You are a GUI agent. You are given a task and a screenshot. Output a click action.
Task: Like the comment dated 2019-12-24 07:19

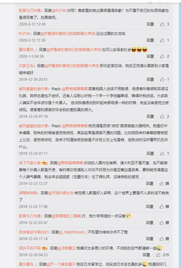[162, 117]
